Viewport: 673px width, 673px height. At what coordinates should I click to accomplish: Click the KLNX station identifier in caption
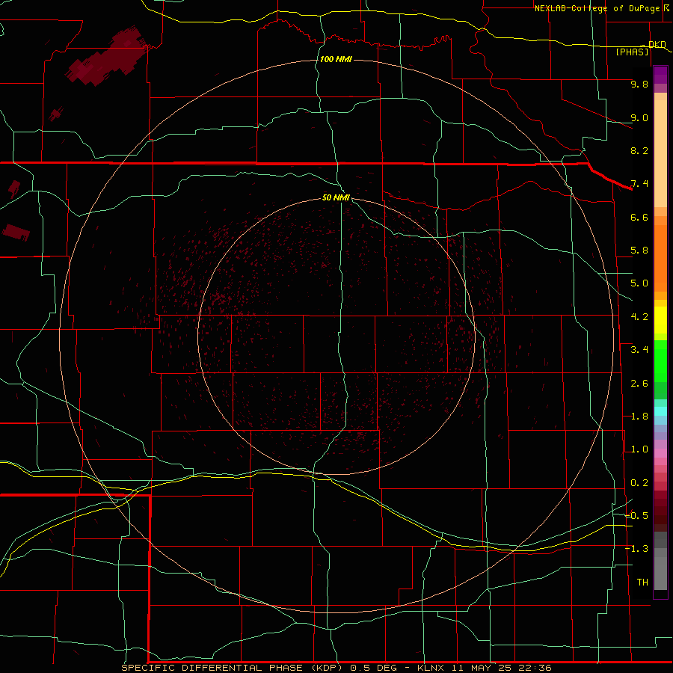pyautogui.click(x=431, y=668)
